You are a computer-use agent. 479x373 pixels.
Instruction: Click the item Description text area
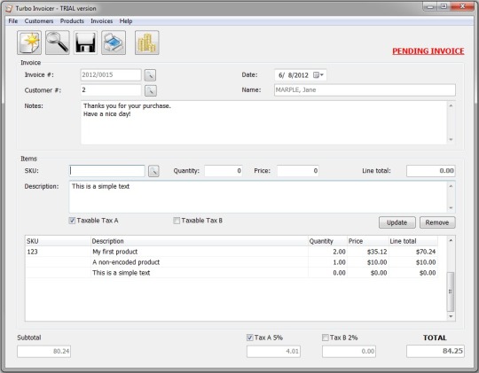(x=258, y=197)
